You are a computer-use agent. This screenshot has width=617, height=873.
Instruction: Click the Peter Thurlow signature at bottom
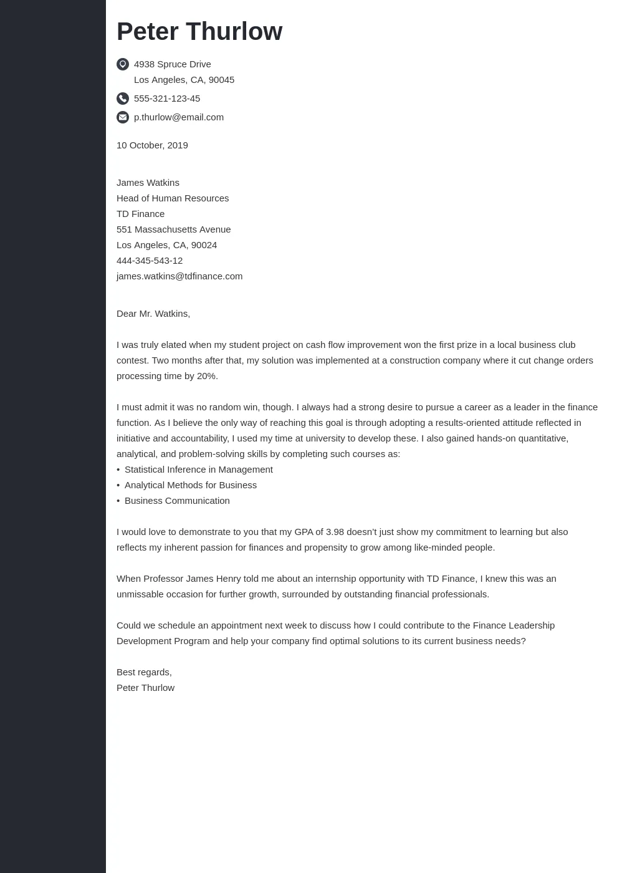tap(145, 688)
